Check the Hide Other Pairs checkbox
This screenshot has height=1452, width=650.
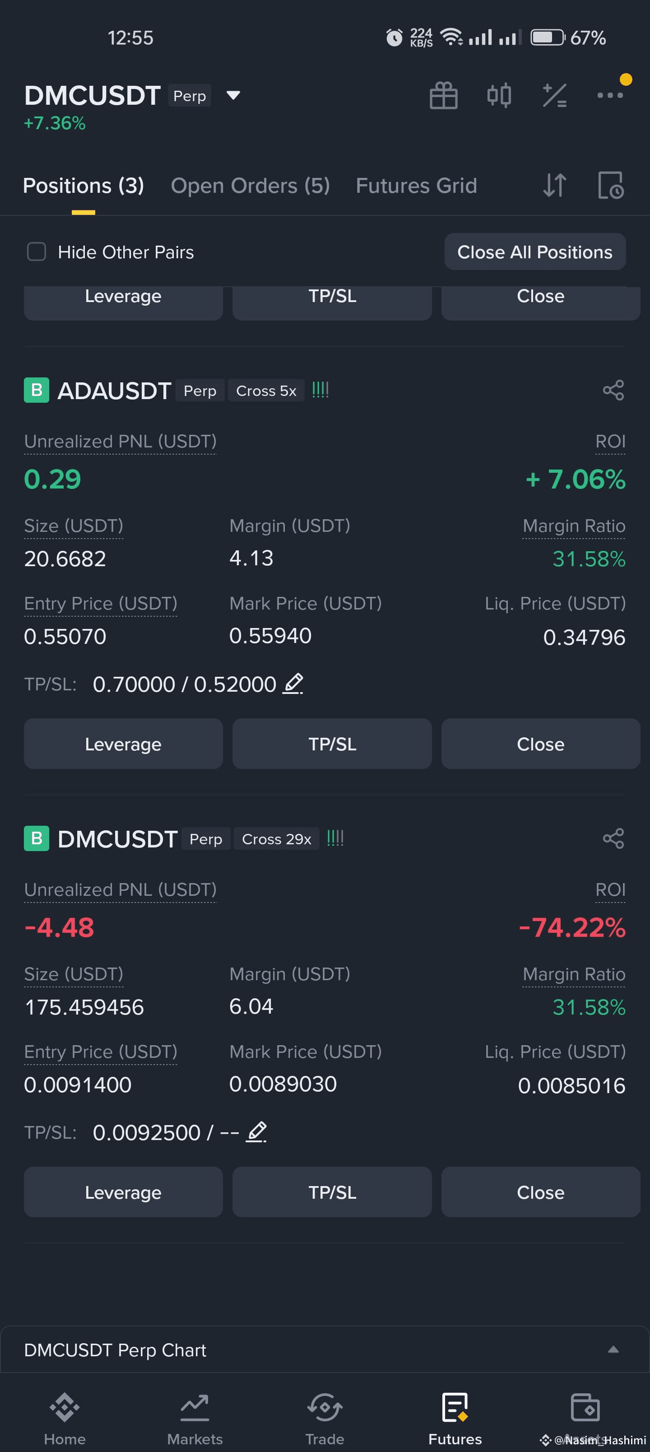[37, 251]
